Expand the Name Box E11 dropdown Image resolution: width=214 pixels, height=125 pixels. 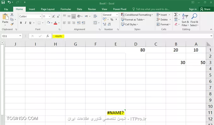click(20, 36)
